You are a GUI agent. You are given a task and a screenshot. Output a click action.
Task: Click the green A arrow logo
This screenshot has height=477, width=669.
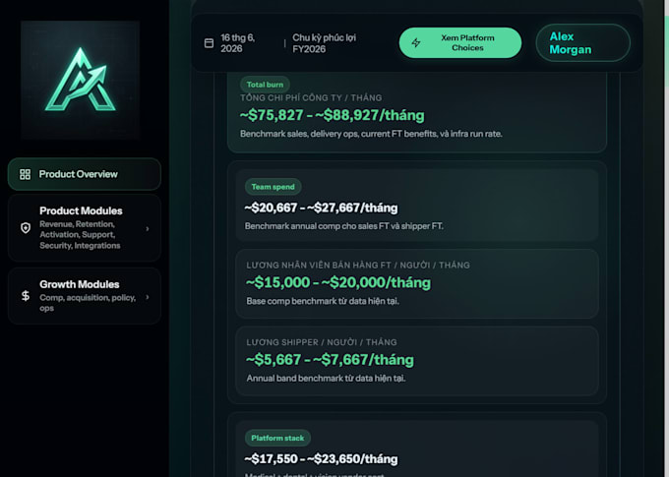tap(81, 80)
